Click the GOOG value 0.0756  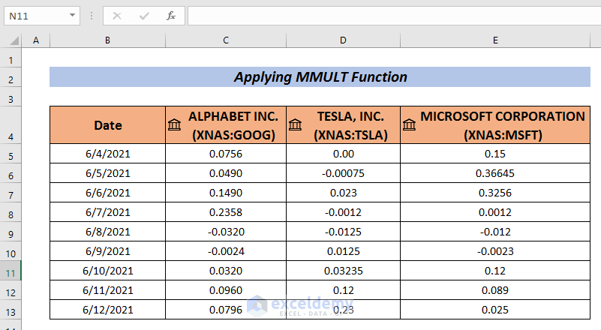[x=226, y=154]
